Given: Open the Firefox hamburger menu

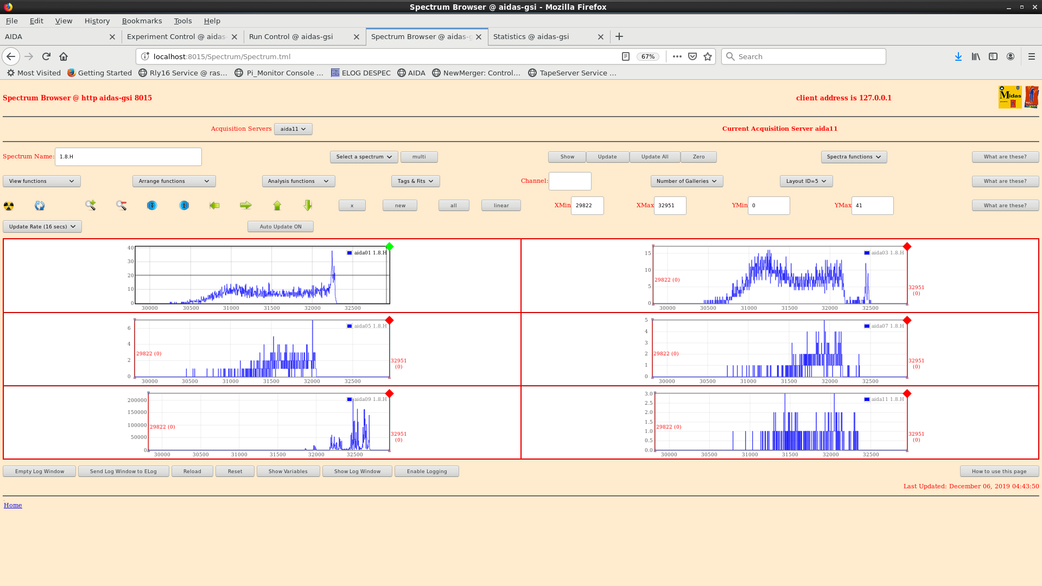Looking at the screenshot, I should 1032,56.
